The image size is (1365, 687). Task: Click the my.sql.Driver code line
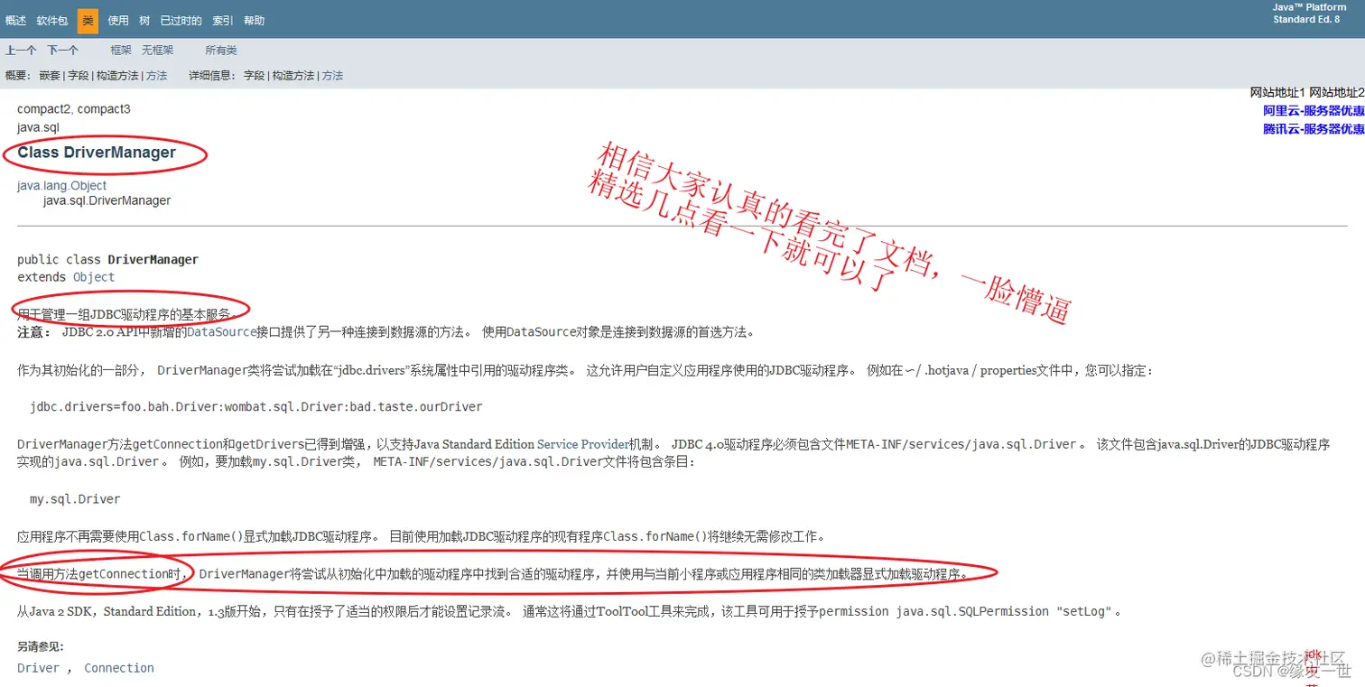pyautogui.click(x=75, y=499)
